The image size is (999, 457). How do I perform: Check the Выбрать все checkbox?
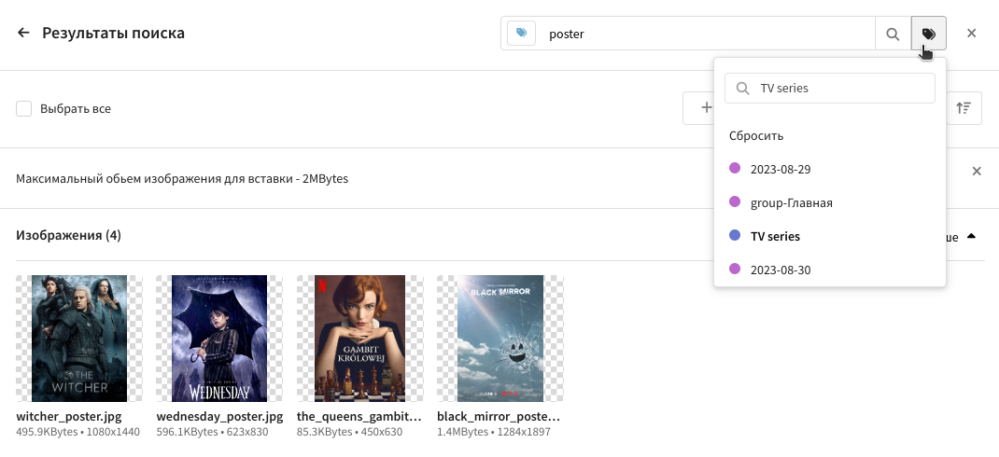23,109
